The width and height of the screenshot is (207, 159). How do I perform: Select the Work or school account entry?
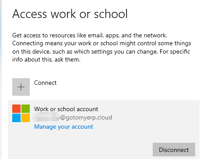(x=104, y=130)
